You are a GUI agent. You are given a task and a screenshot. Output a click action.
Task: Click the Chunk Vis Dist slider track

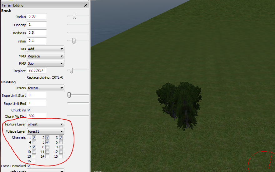78,115
